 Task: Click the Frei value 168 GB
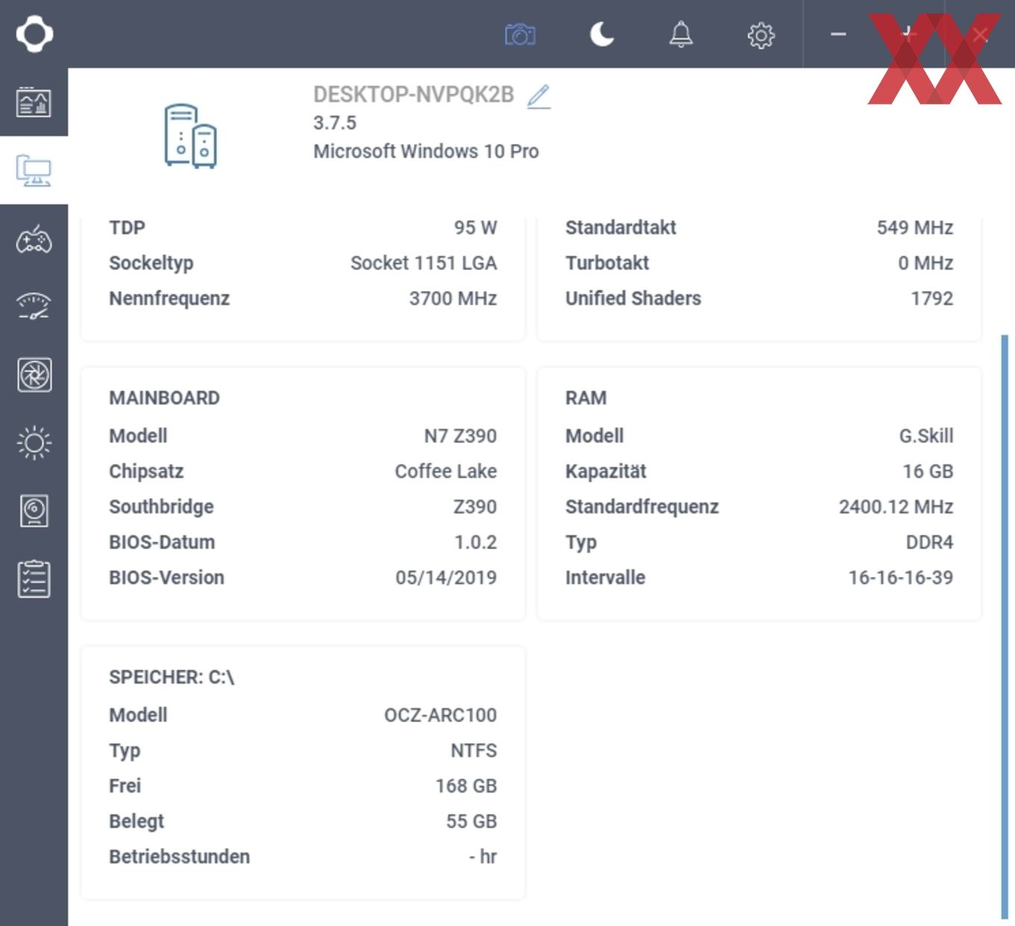(x=466, y=786)
